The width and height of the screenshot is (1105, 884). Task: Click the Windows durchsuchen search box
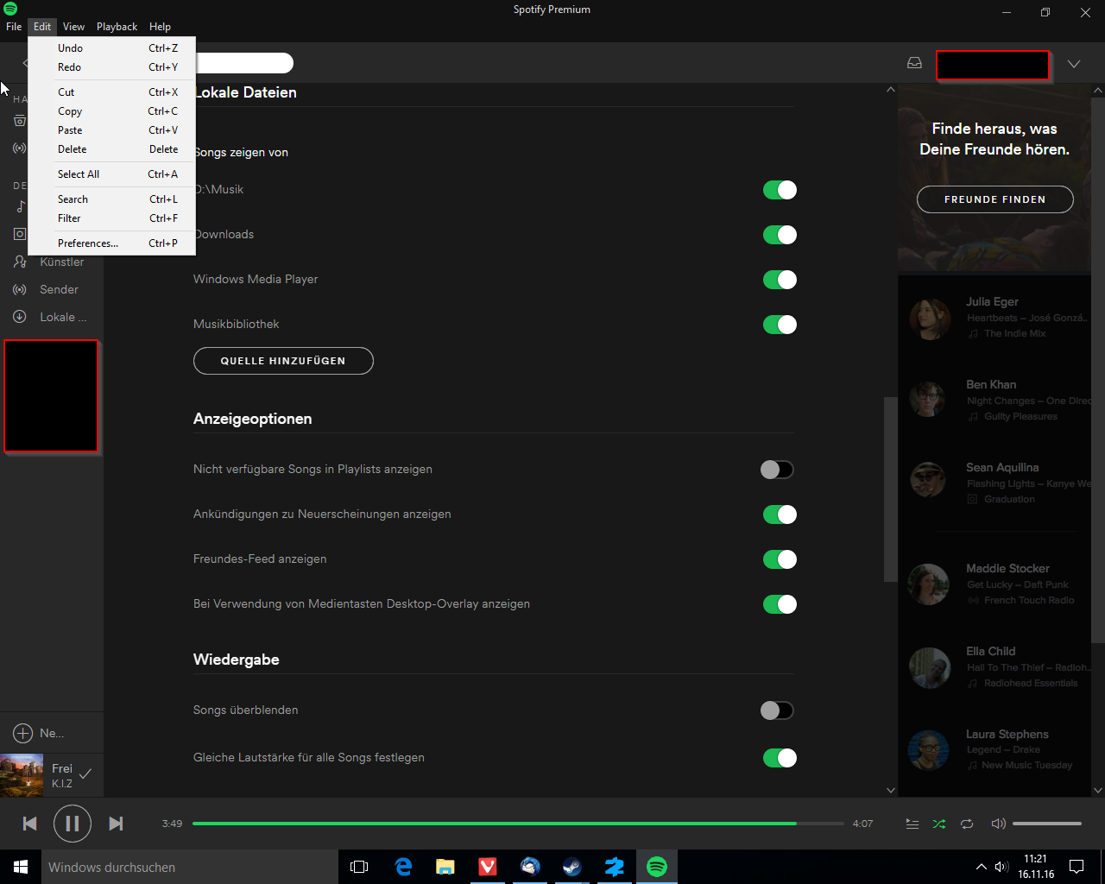(x=190, y=867)
